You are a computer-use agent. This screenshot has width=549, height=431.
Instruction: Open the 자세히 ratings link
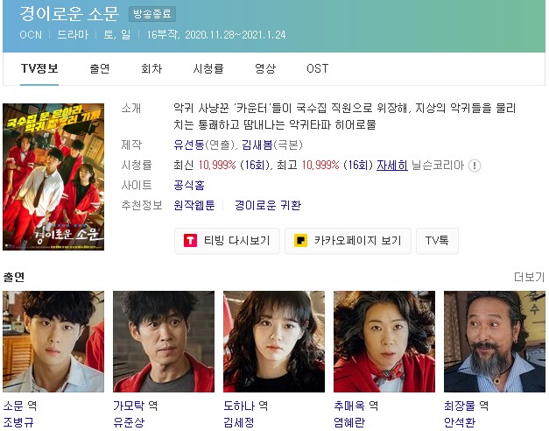(392, 165)
